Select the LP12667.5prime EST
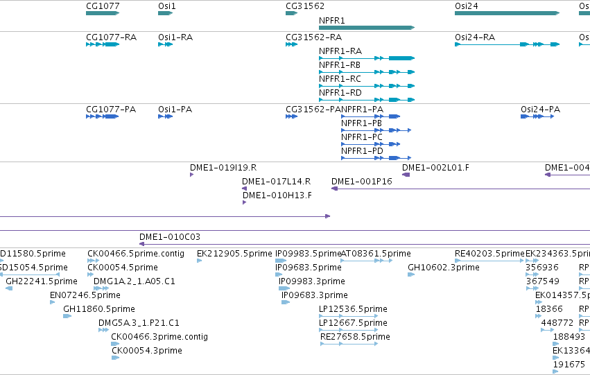 point(348,330)
